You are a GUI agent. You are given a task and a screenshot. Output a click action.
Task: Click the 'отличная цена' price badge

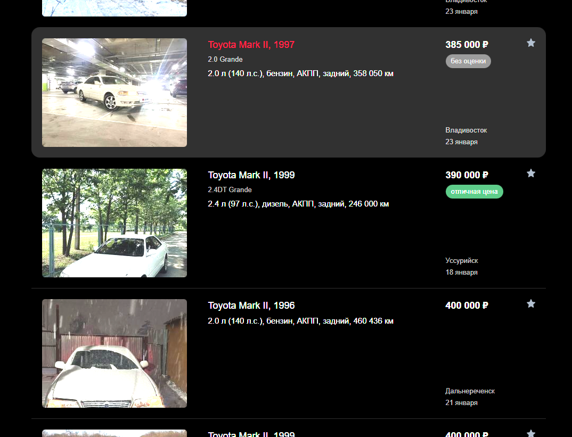(x=474, y=192)
